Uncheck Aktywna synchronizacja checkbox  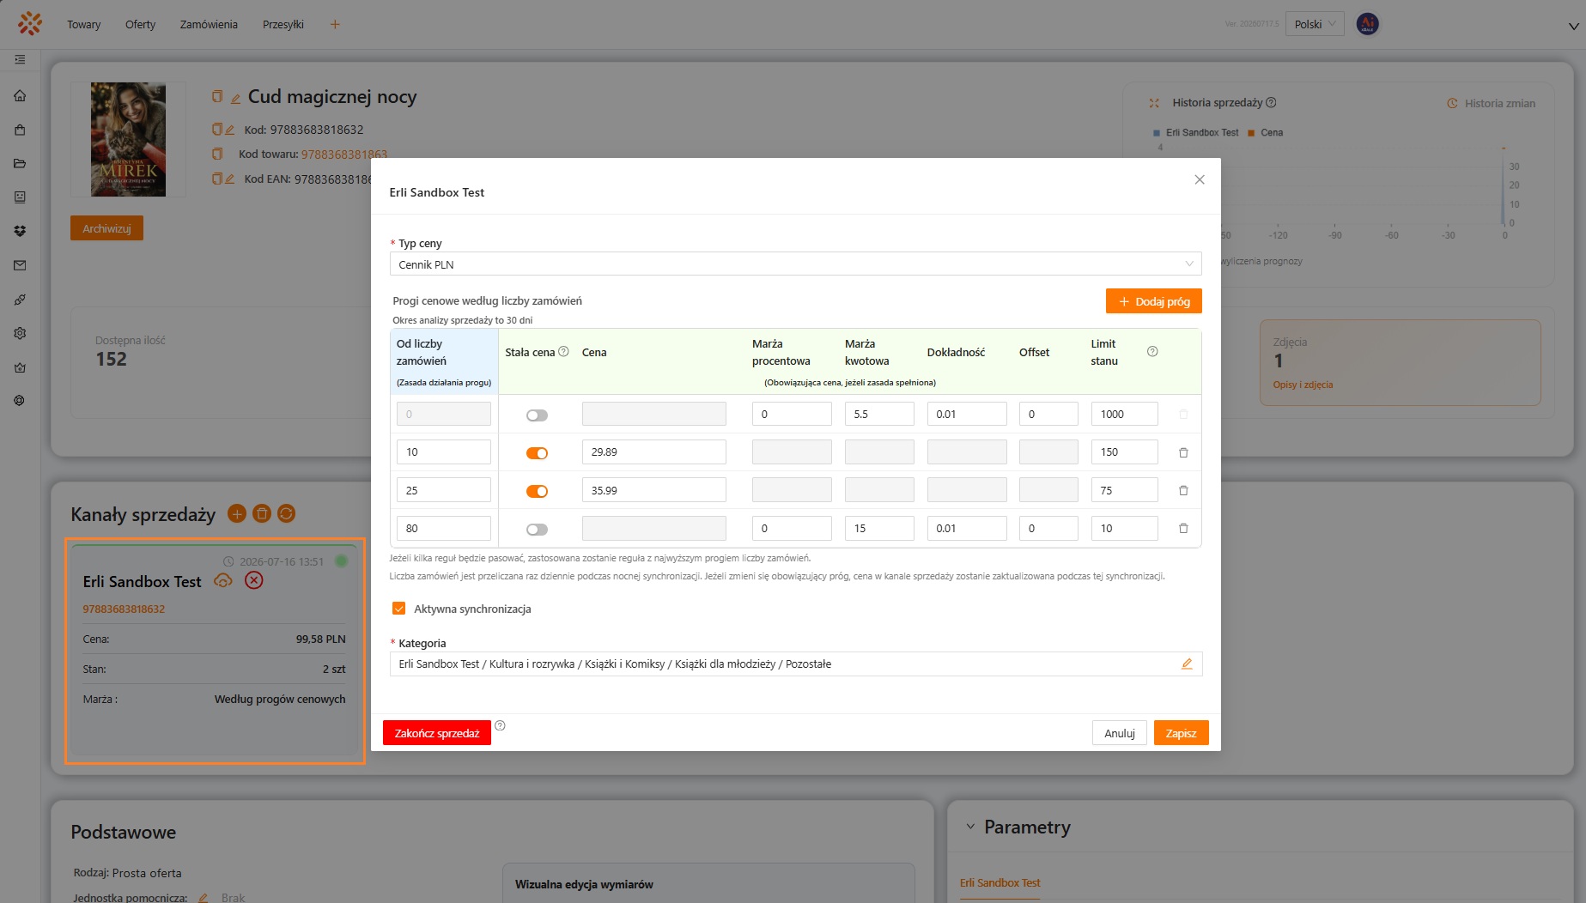398,609
